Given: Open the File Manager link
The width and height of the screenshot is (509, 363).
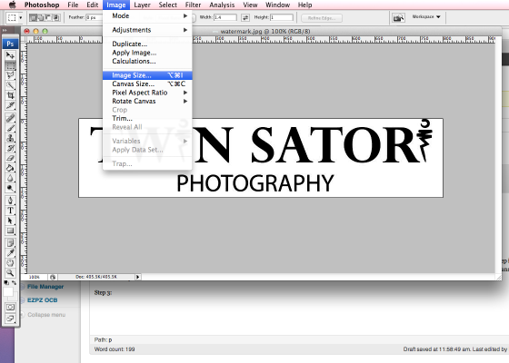Looking at the screenshot, I should click(45, 287).
